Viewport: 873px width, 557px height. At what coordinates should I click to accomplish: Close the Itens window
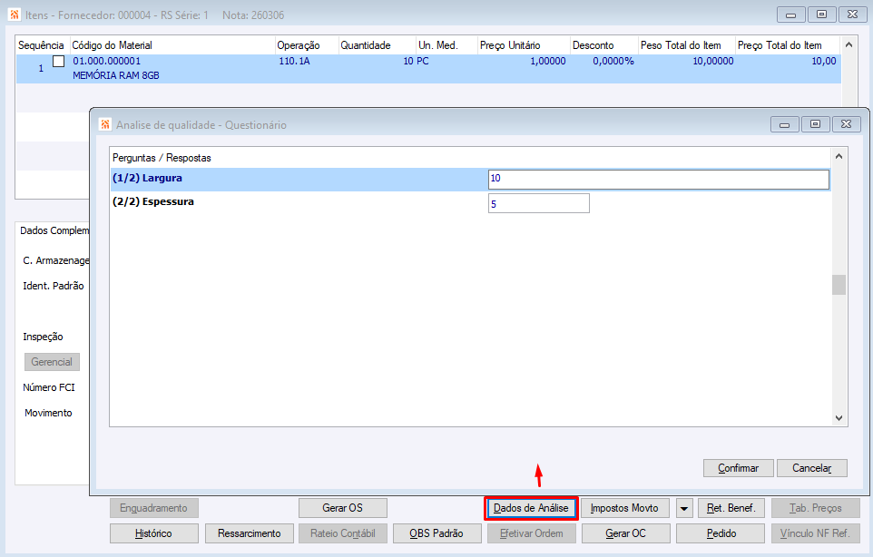pos(852,15)
